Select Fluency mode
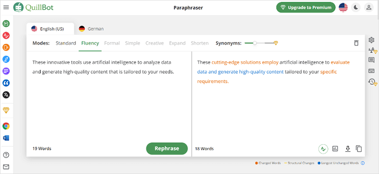379x174 pixels. (90, 43)
